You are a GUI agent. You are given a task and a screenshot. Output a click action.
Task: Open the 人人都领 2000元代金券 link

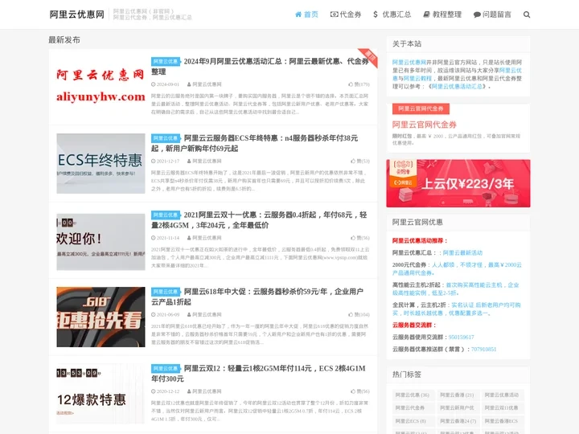tap(457, 268)
